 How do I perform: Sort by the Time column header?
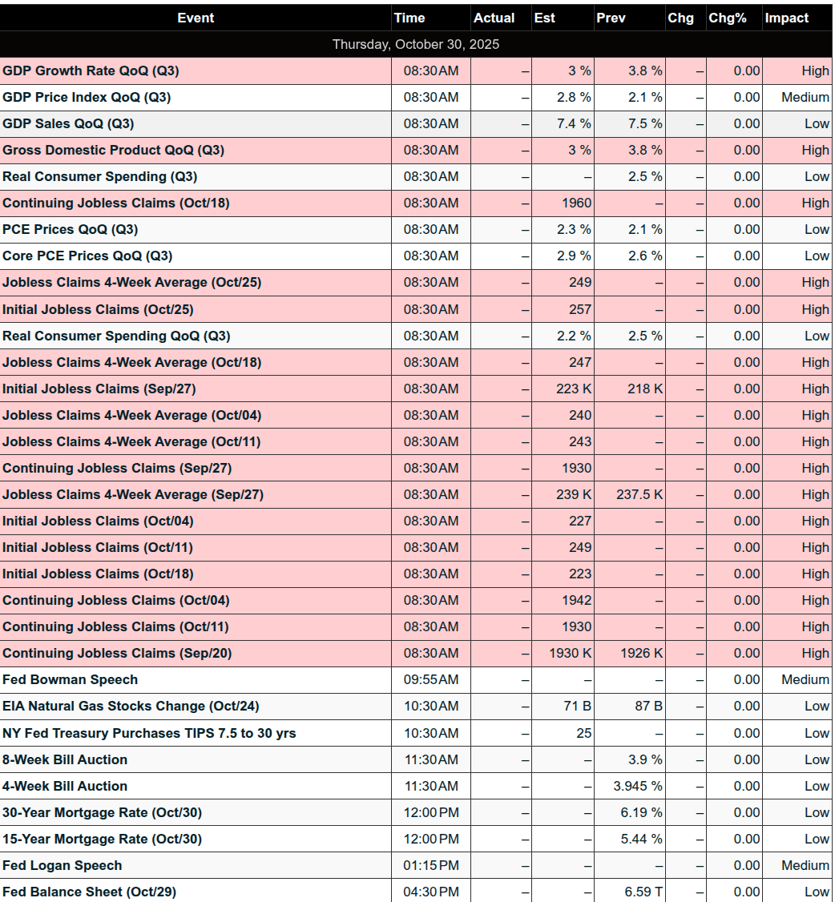409,18
